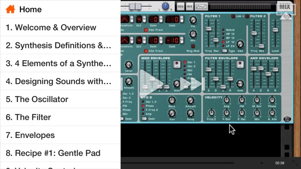Click the Filter 1 Kbd knob
The height and width of the screenshot is (169, 301).
coord(240,44)
